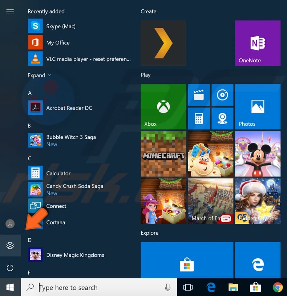Click the letter B section header
Viewport: 287px width, 296px height.
pos(29,126)
